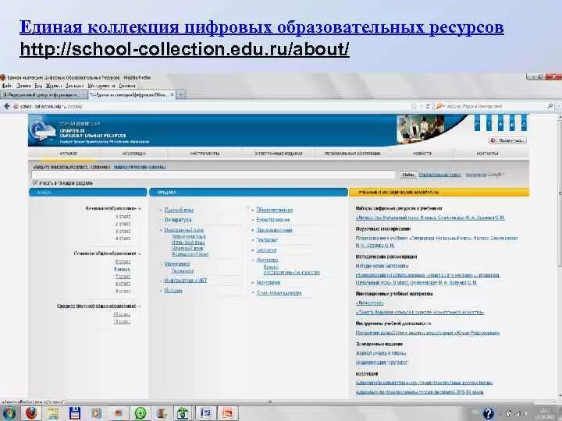Open the Файл menu
This screenshot has width=562, height=421.
tap(7, 86)
